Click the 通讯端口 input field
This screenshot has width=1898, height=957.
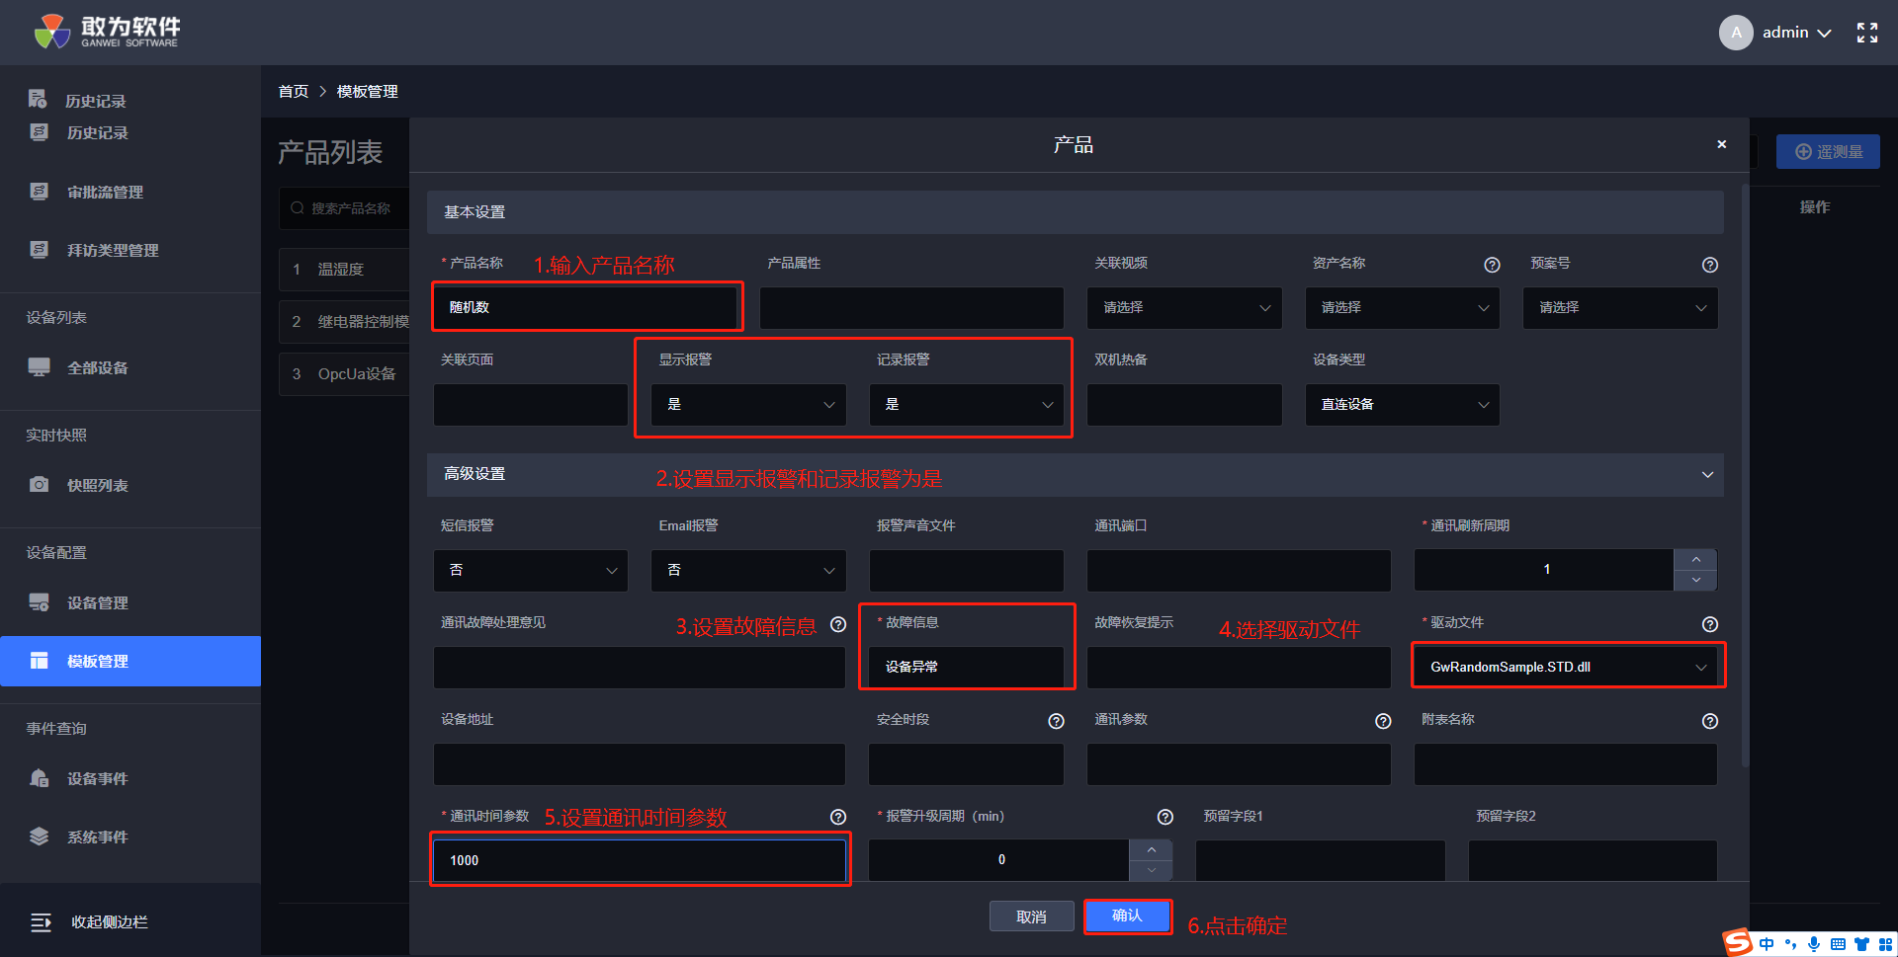click(x=1239, y=571)
